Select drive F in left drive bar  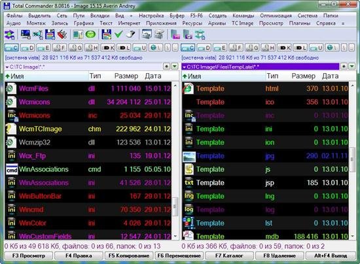[60, 48]
